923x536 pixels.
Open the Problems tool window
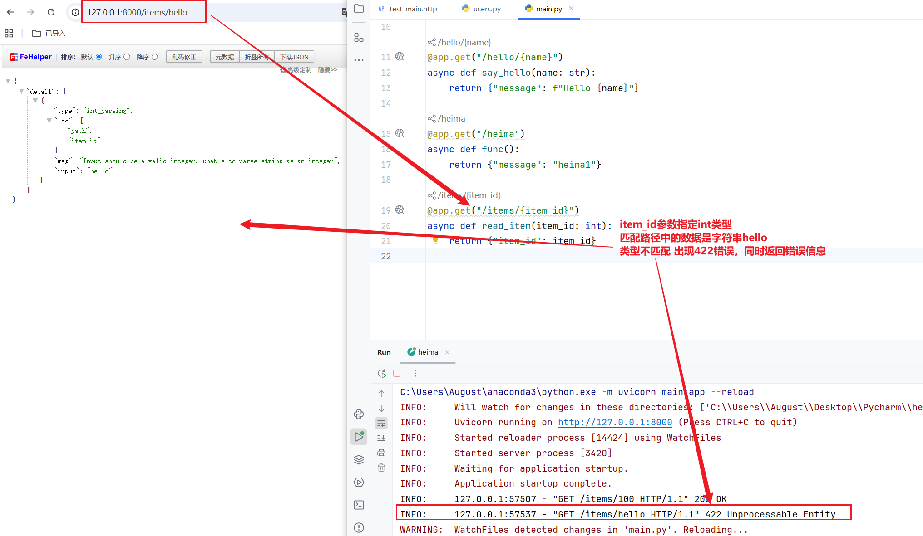[359, 527]
